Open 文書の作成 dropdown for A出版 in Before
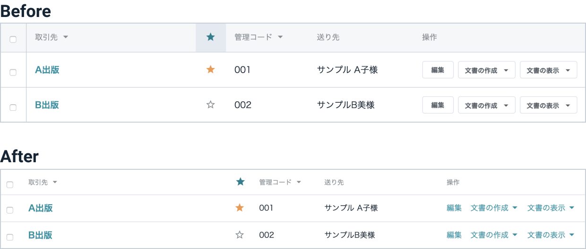The width and height of the screenshot is (586, 249). pos(487,70)
